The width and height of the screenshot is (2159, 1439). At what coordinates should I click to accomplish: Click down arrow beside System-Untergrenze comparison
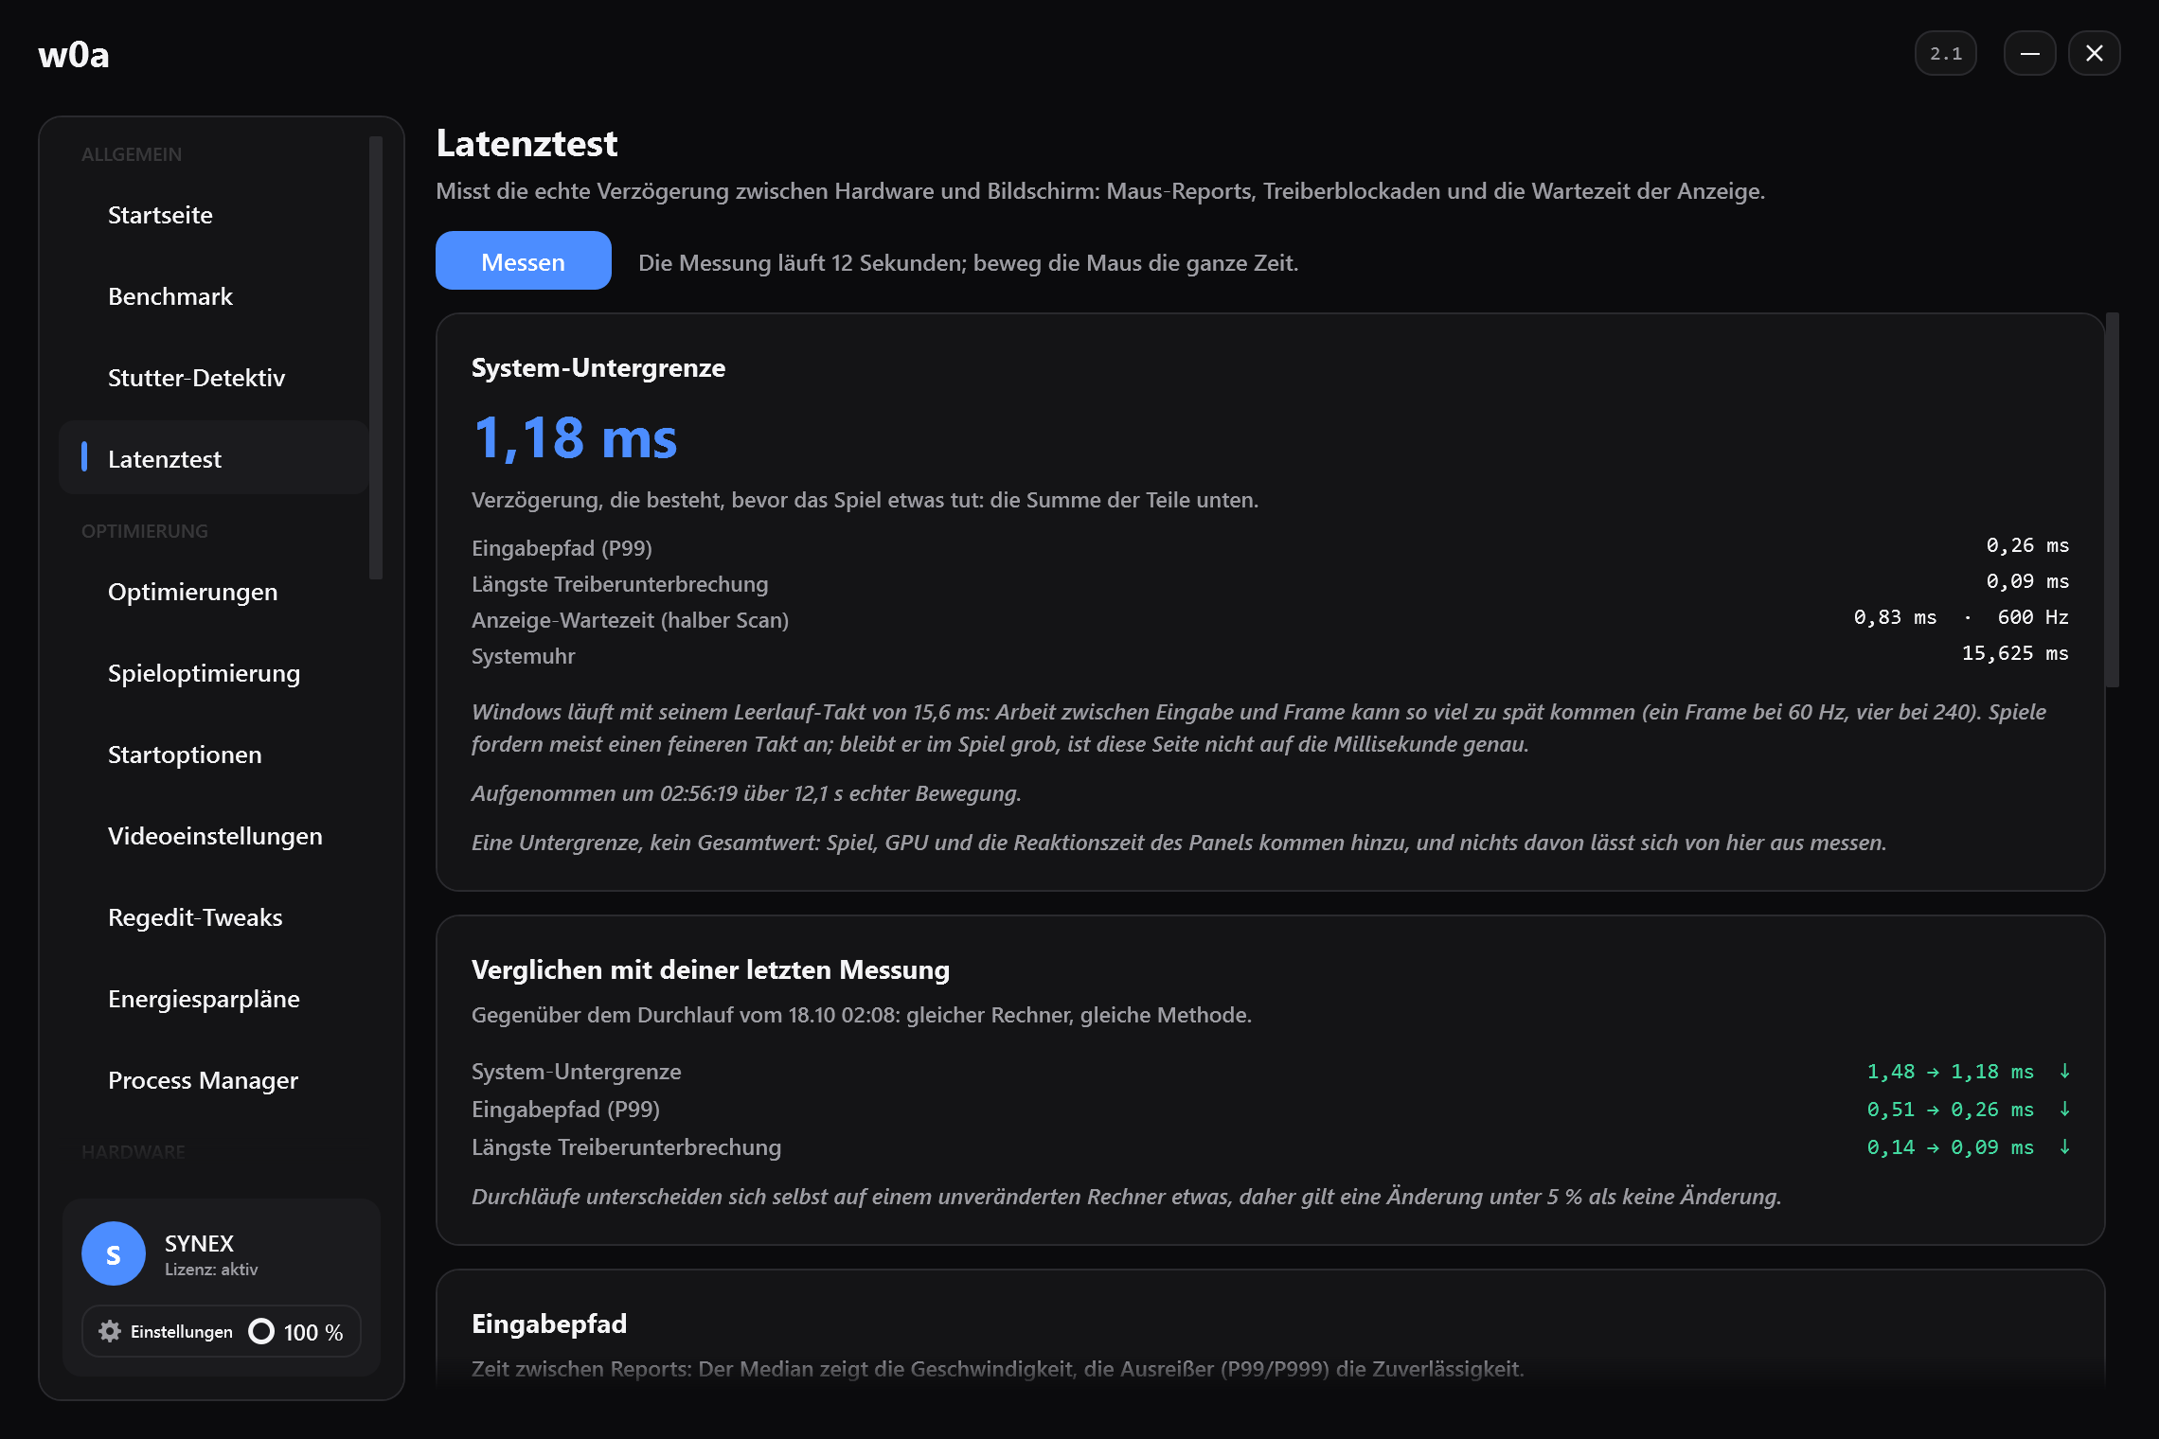click(2065, 1071)
